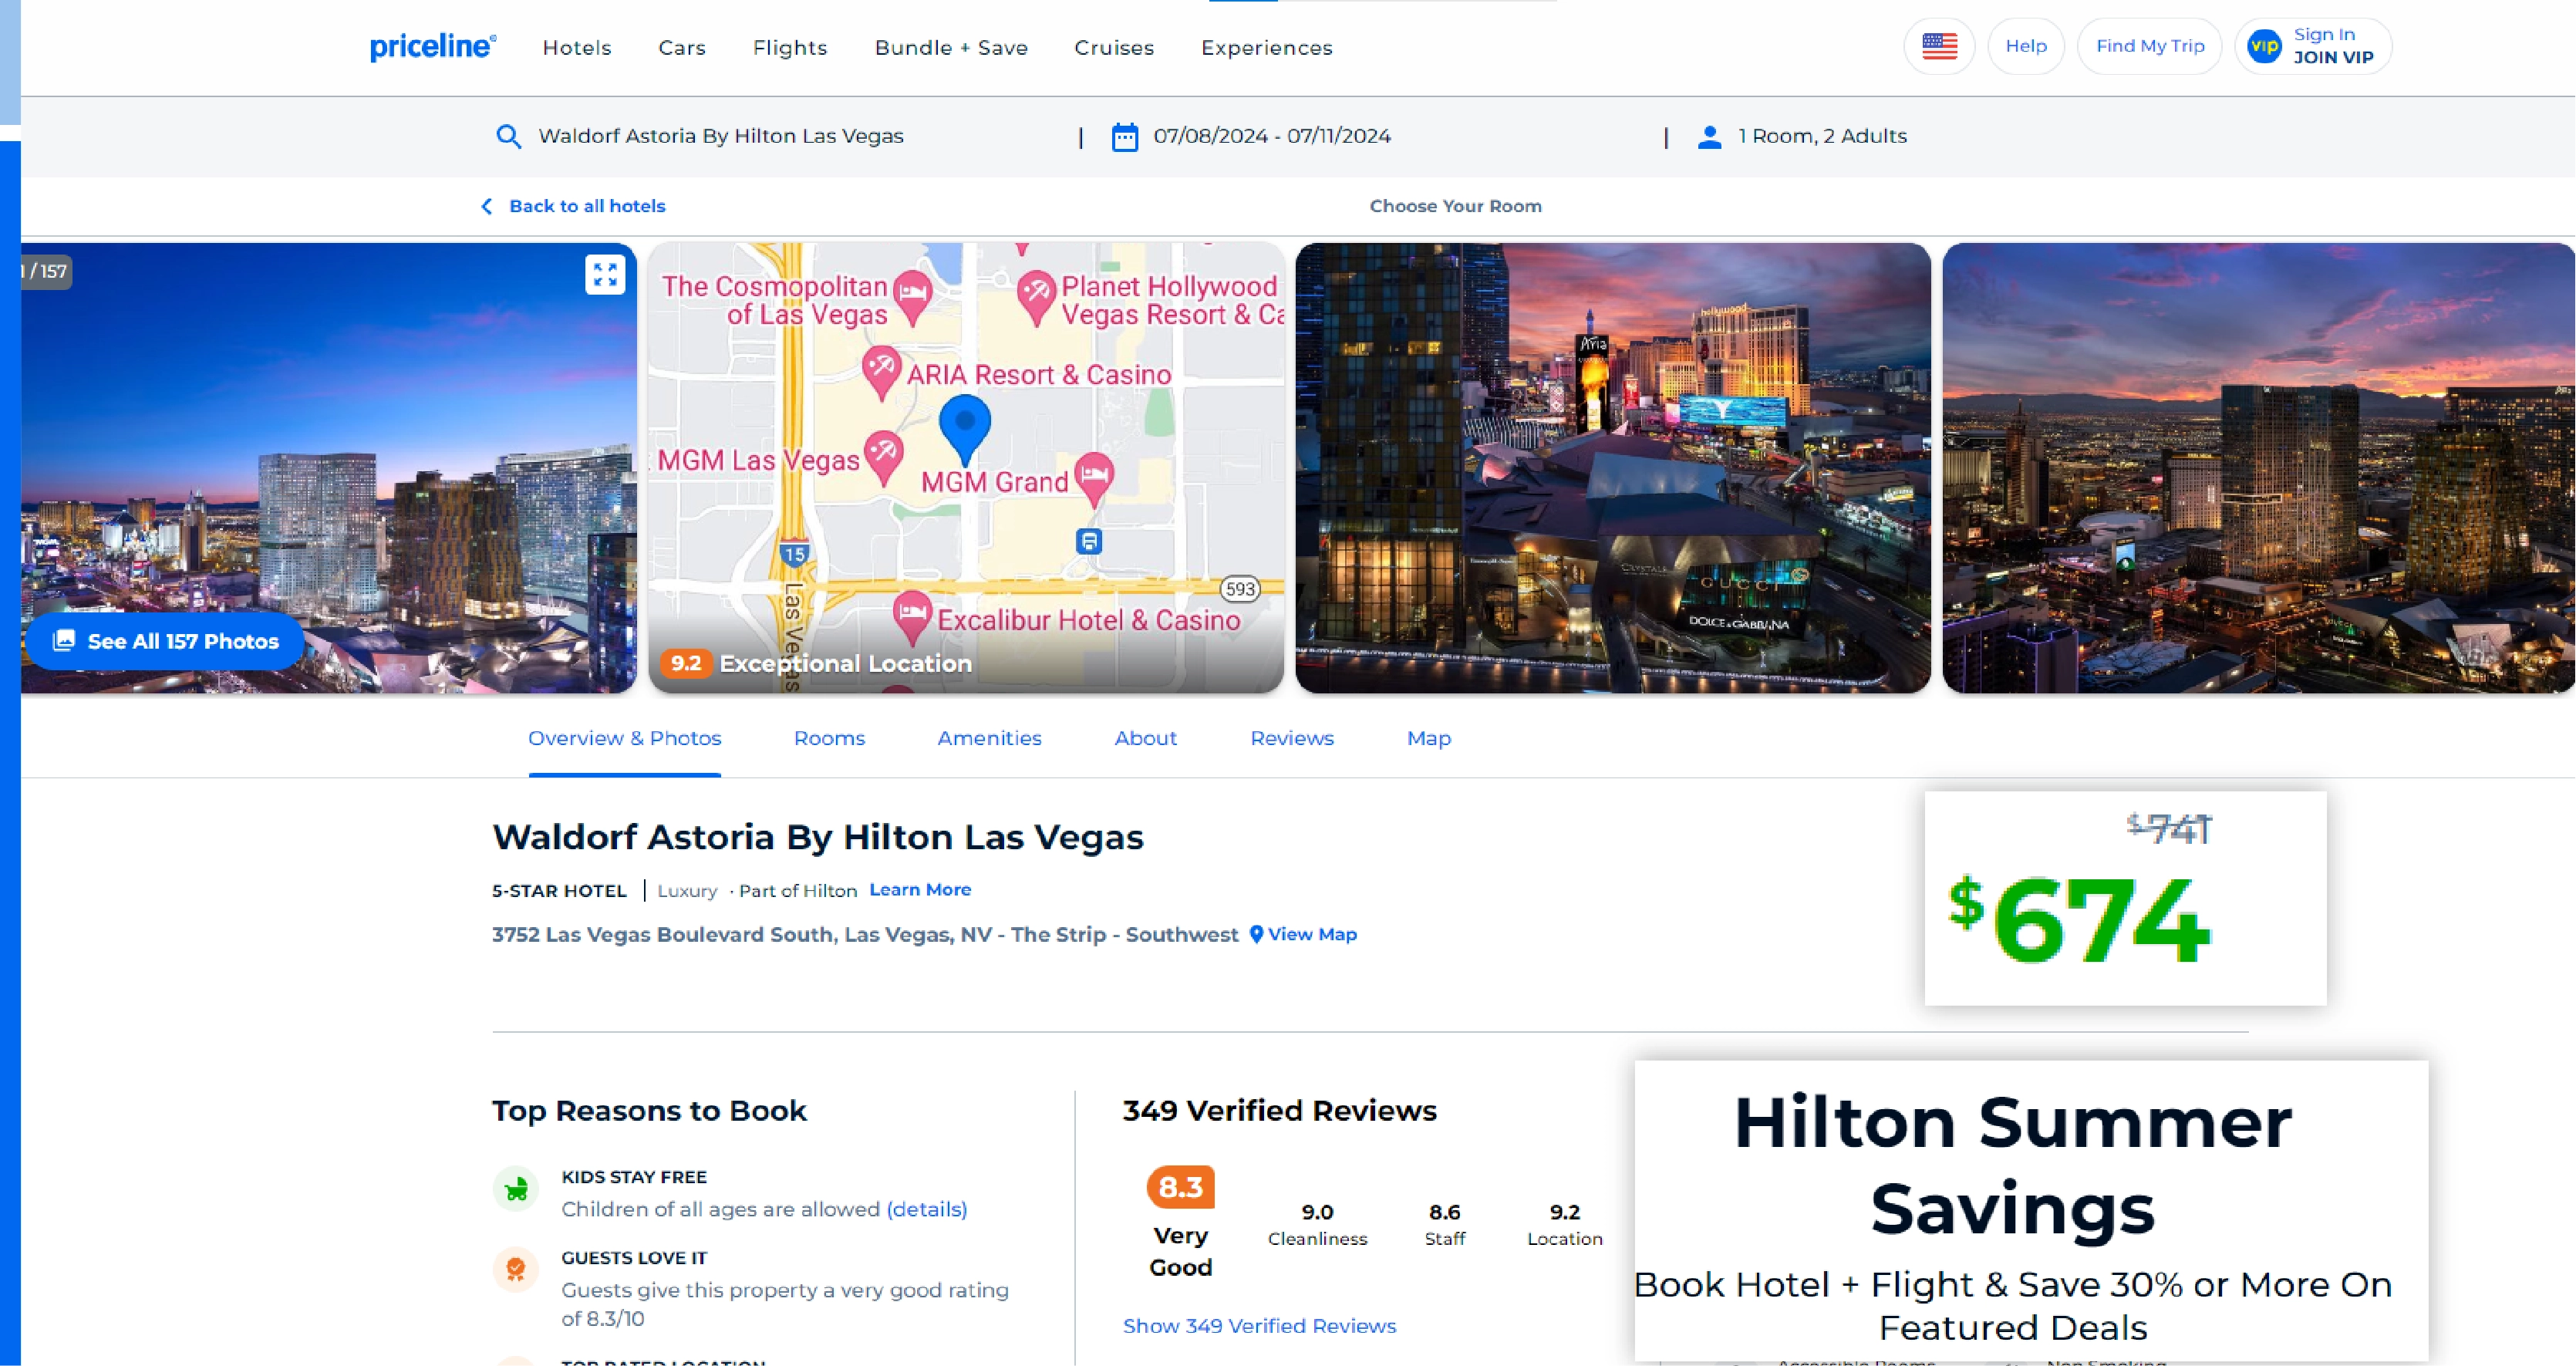Screen dimensions: 2576x1366
Task: Click the search magnifier icon
Action: tap(509, 137)
